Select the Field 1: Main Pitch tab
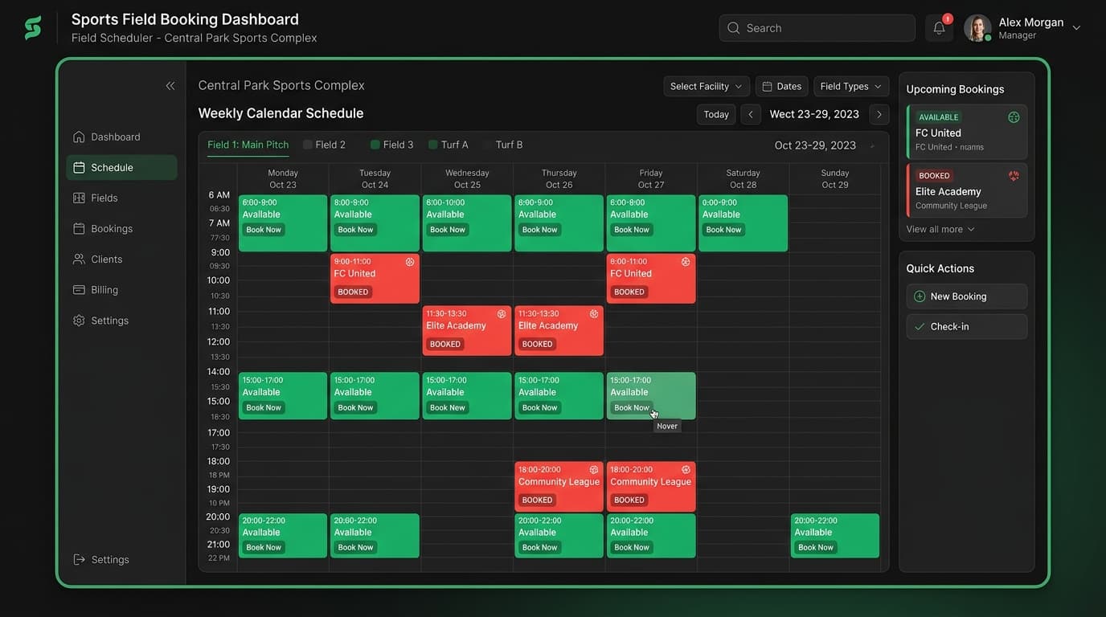The width and height of the screenshot is (1106, 617). coord(248,145)
